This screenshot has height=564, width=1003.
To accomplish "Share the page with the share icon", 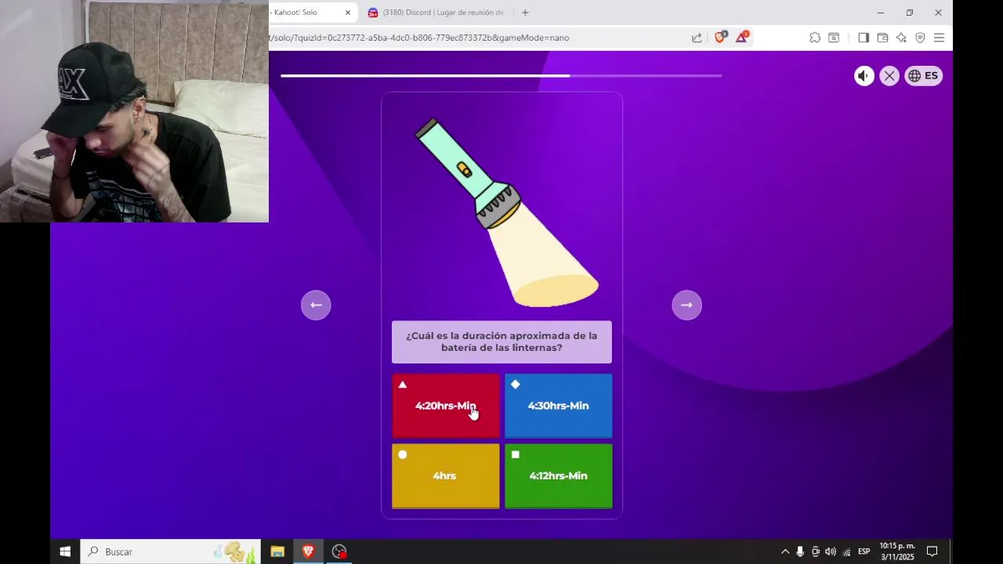I will click(697, 38).
